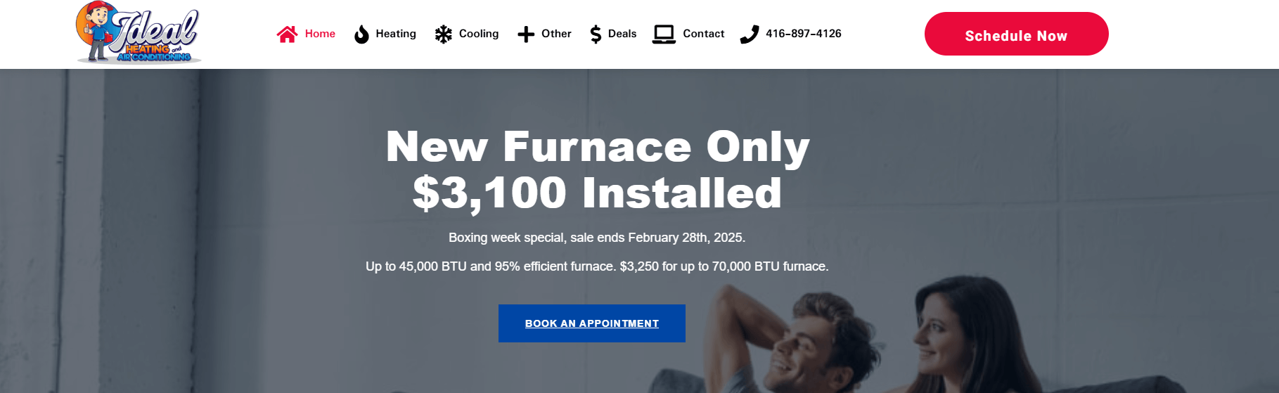1279x393 pixels.
Task: Call the 416-897-4126 phone number link
Action: [803, 34]
